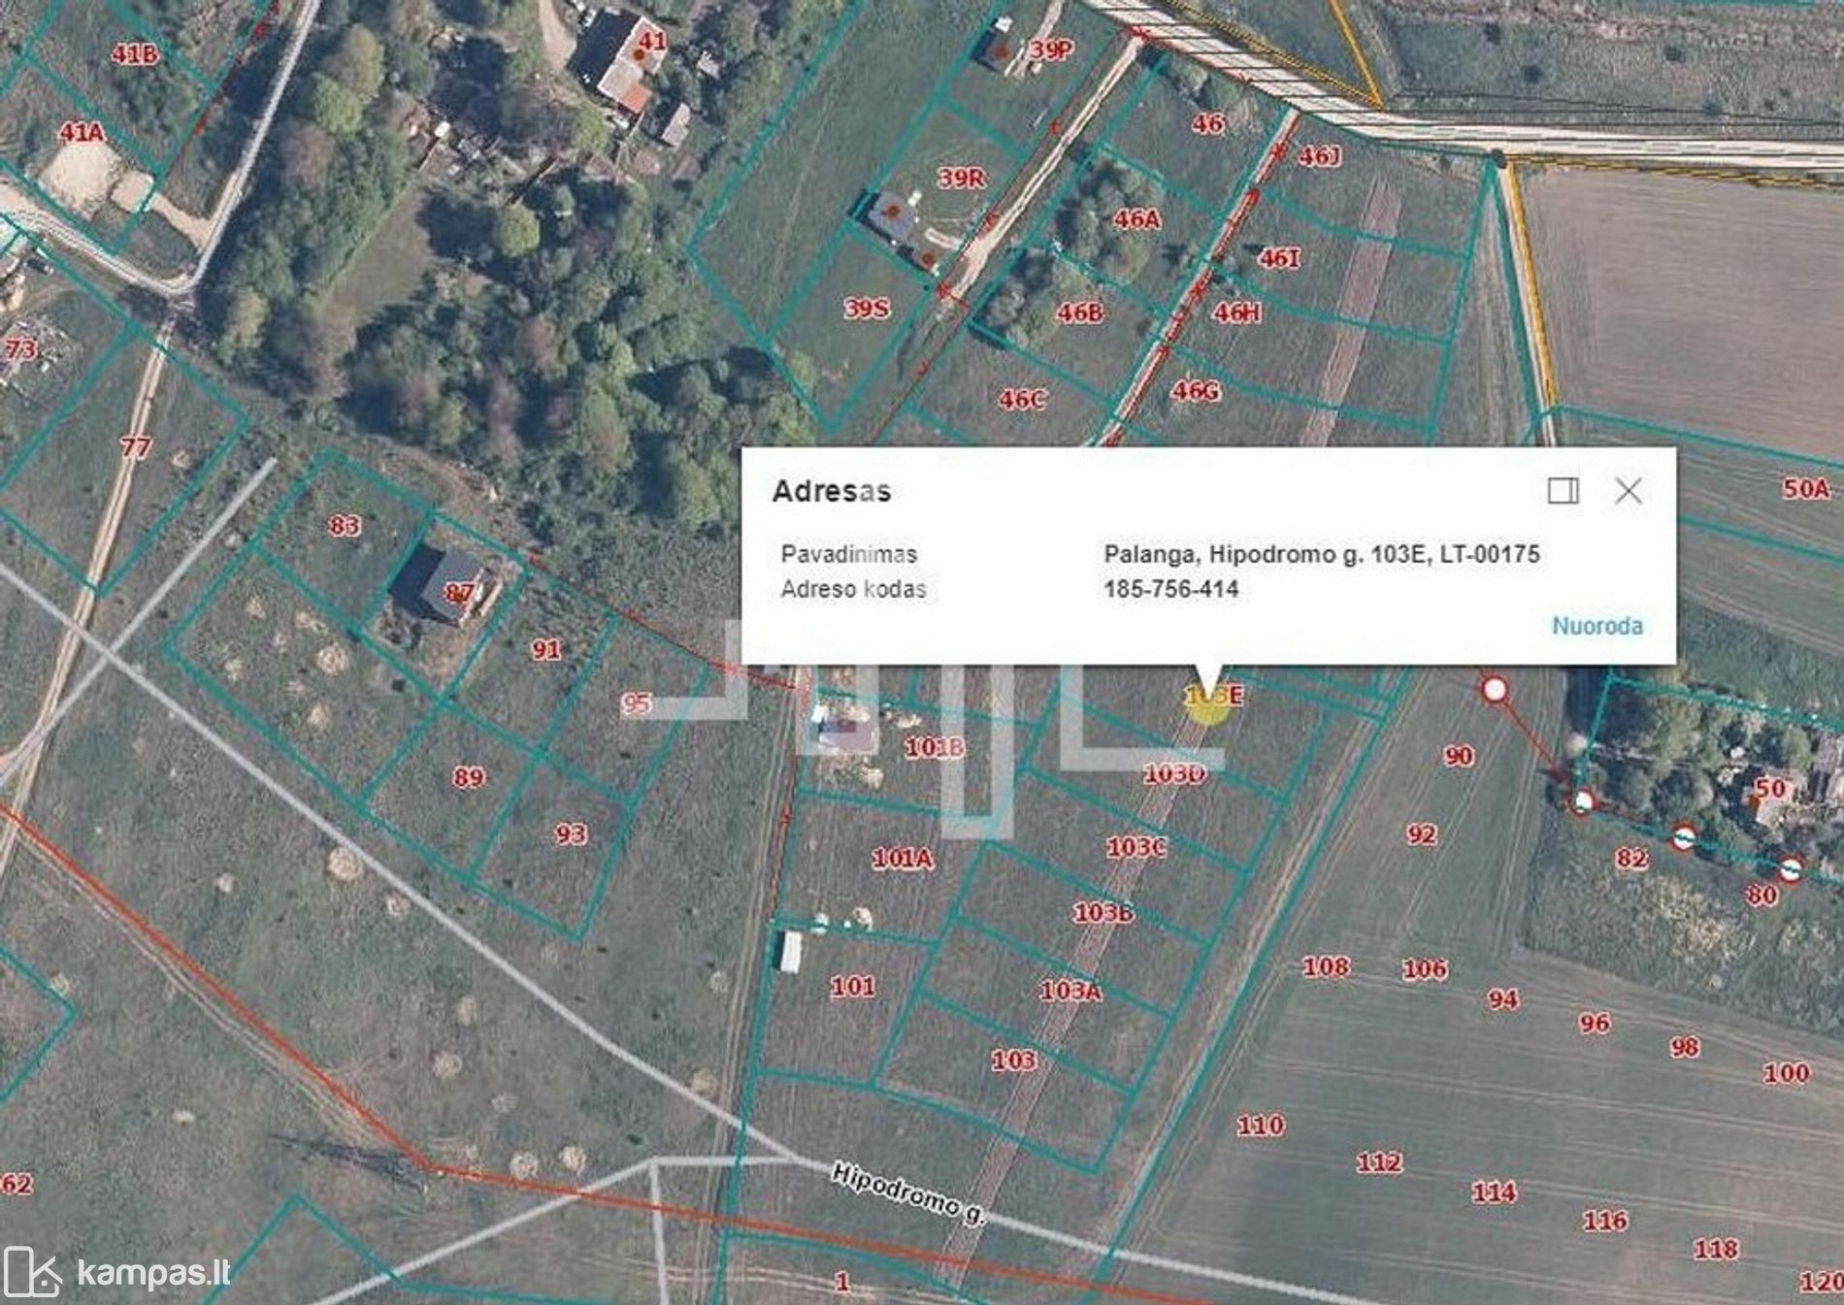Screen dimensions: 1844x1305
Task: Click parcel label 103A
Action: pyautogui.click(x=1070, y=991)
